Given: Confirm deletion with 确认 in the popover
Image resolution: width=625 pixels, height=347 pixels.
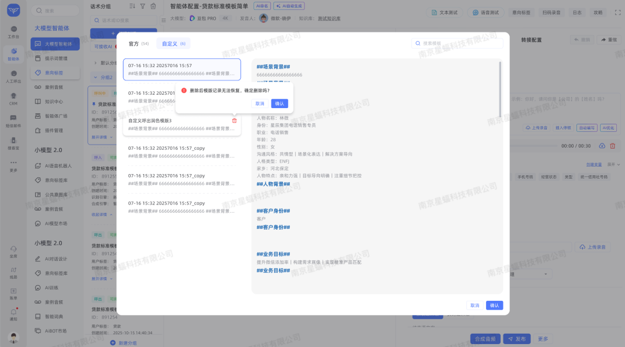Looking at the screenshot, I should pyautogui.click(x=280, y=104).
